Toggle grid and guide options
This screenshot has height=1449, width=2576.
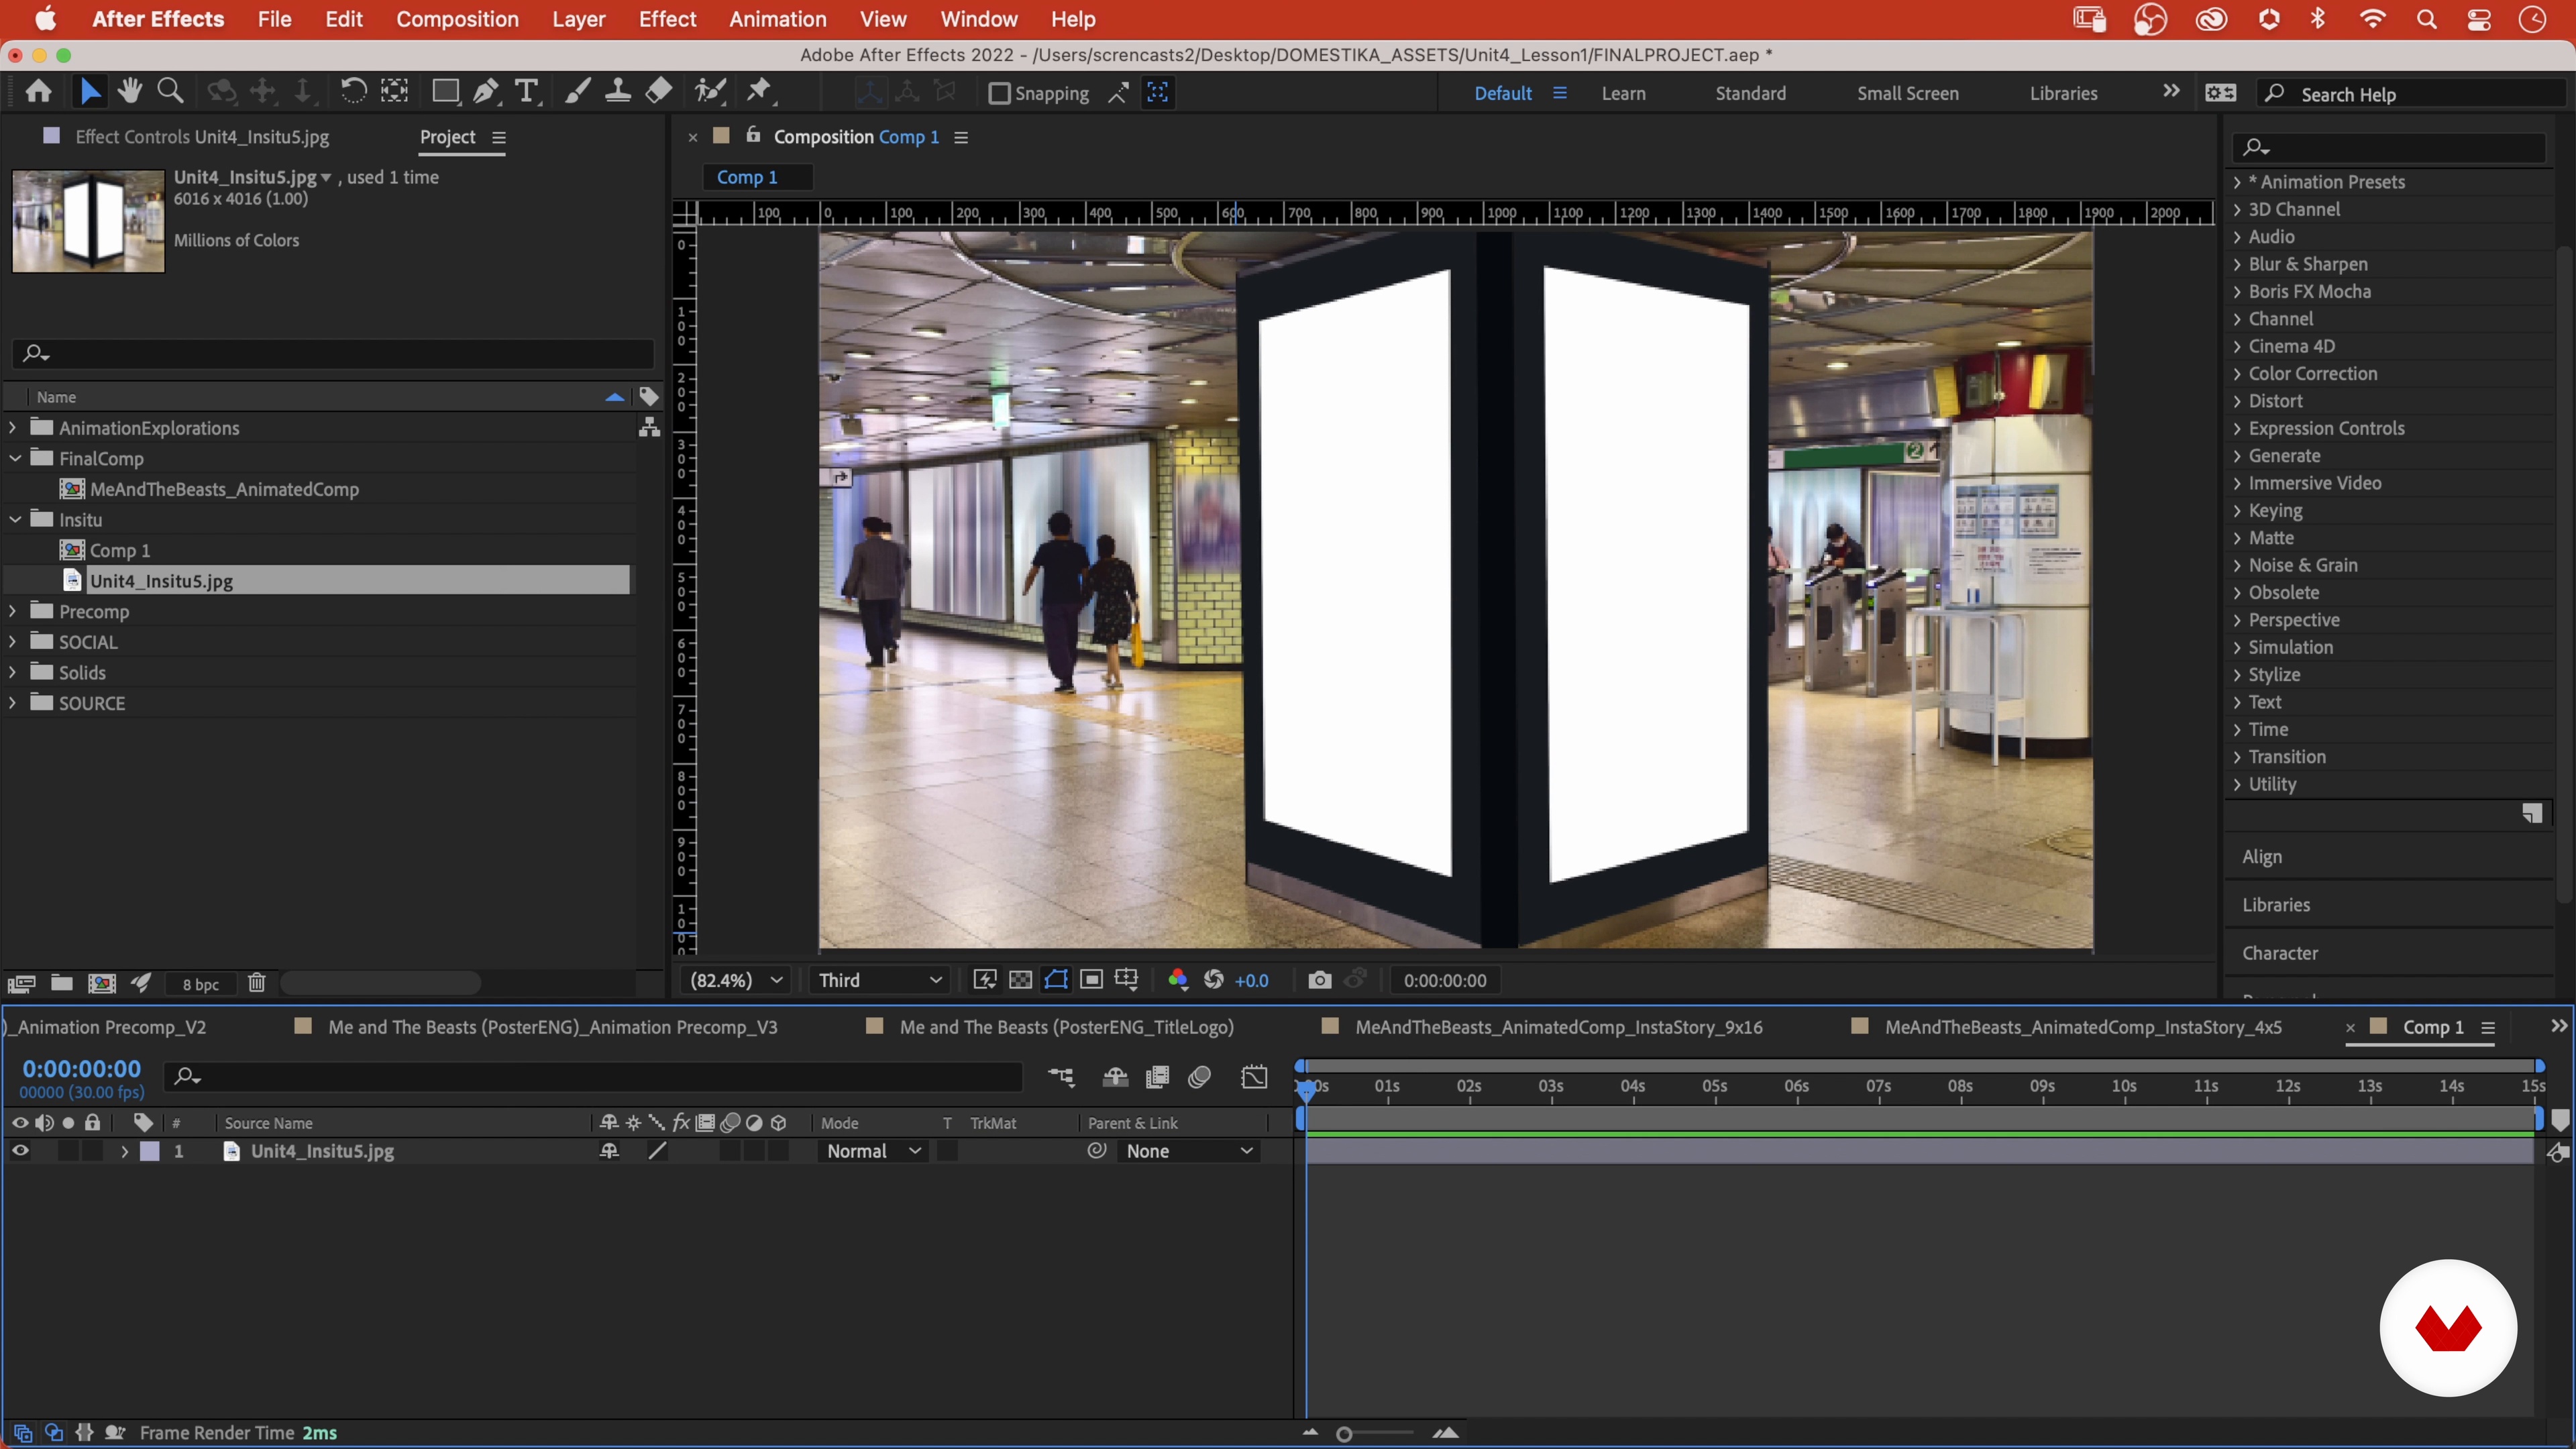click(1127, 980)
